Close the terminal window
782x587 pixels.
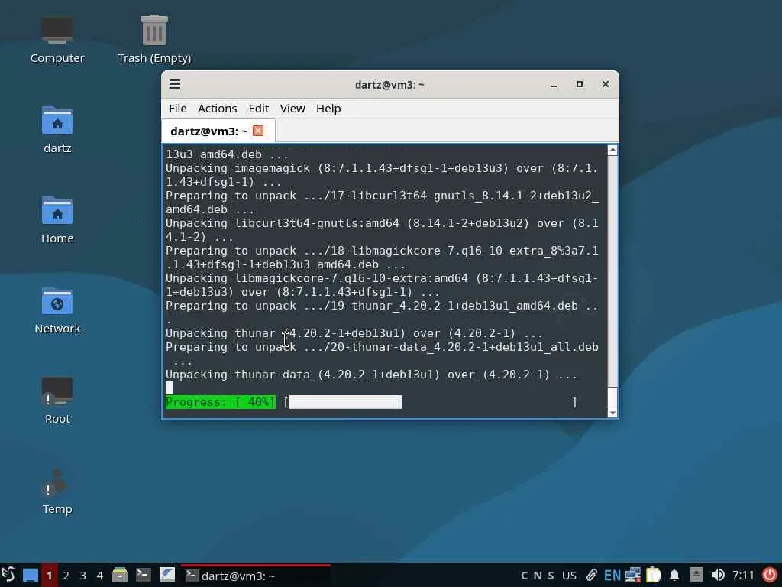point(606,84)
